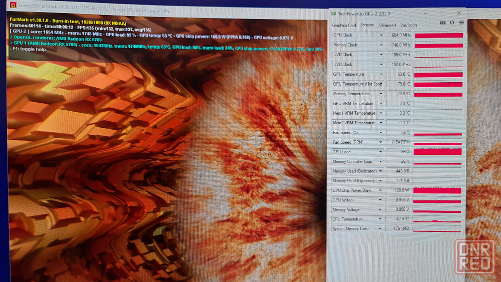Open the System Memory Used dropdown
501x282 pixels.
(x=381, y=229)
